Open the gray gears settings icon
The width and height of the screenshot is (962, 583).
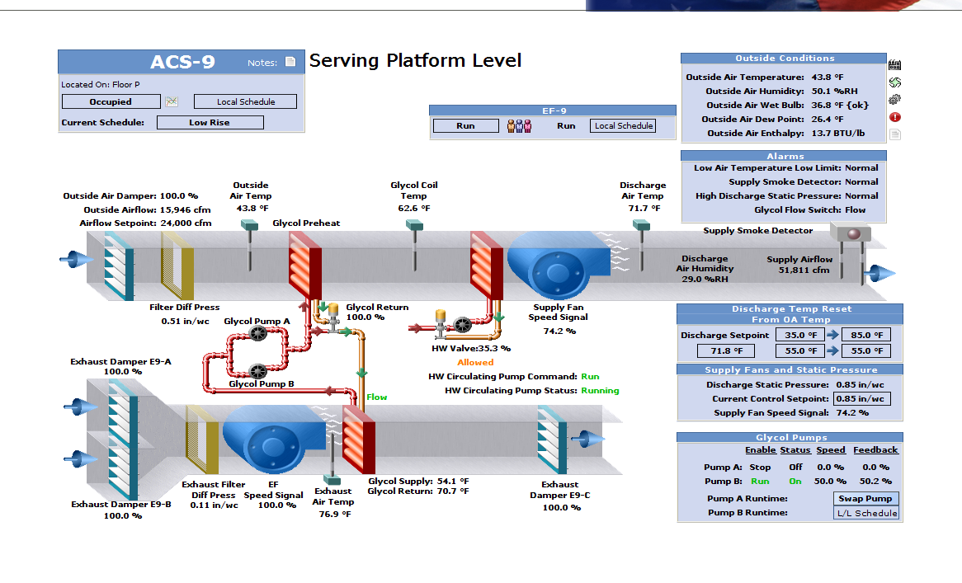(894, 99)
